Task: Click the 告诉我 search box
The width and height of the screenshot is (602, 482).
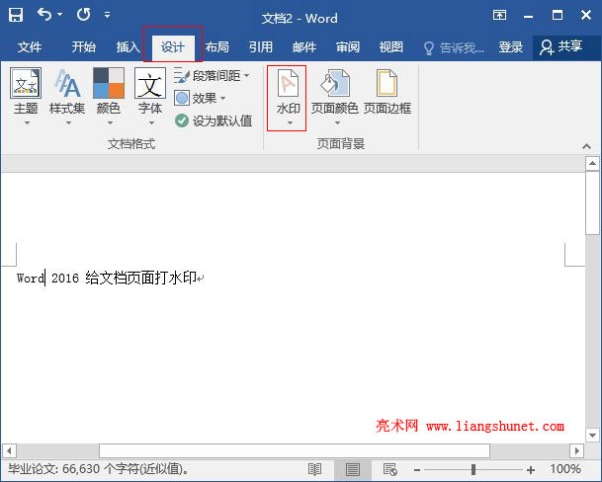Action: click(x=454, y=48)
